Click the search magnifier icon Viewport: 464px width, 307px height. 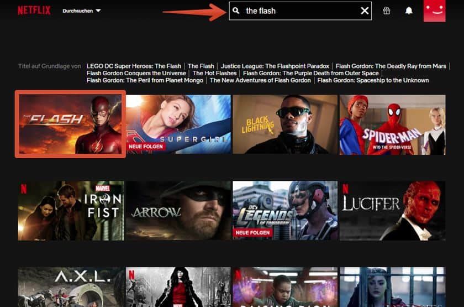click(x=236, y=11)
